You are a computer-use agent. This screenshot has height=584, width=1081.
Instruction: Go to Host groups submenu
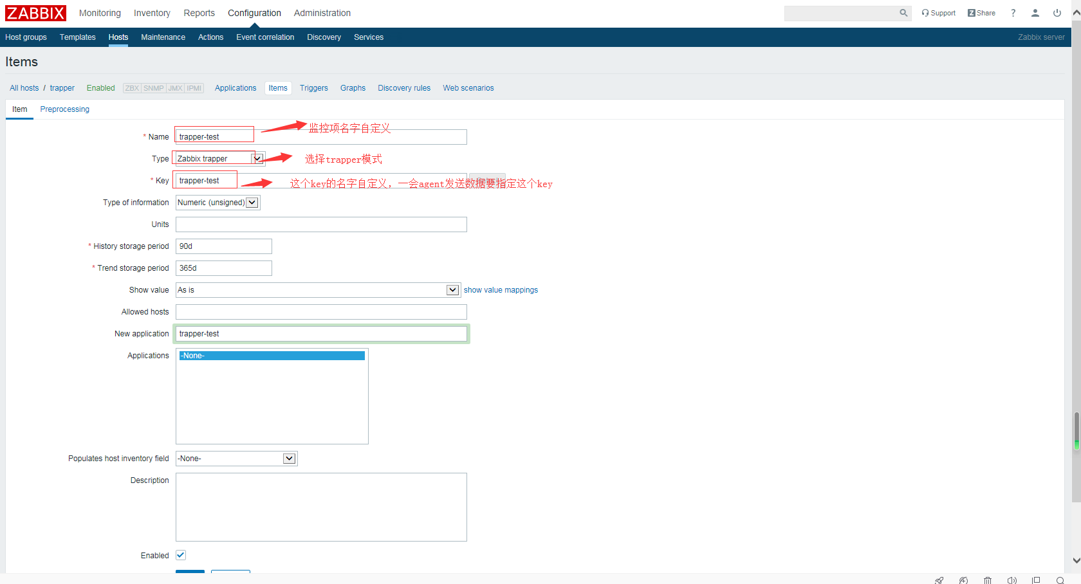coord(26,37)
